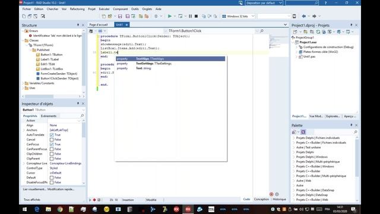Open the Edition menu
The image size is (380, 214).
tap(39, 9)
